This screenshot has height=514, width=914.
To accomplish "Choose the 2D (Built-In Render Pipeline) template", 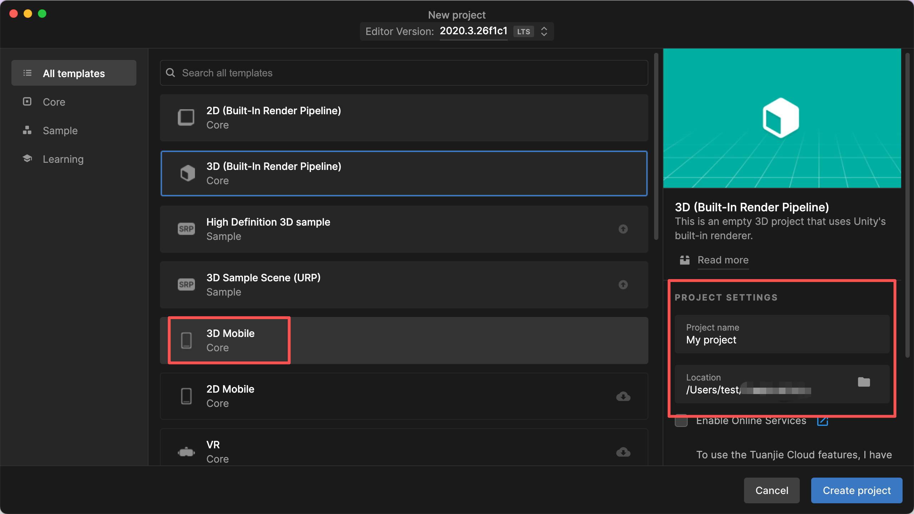I will pos(404,118).
